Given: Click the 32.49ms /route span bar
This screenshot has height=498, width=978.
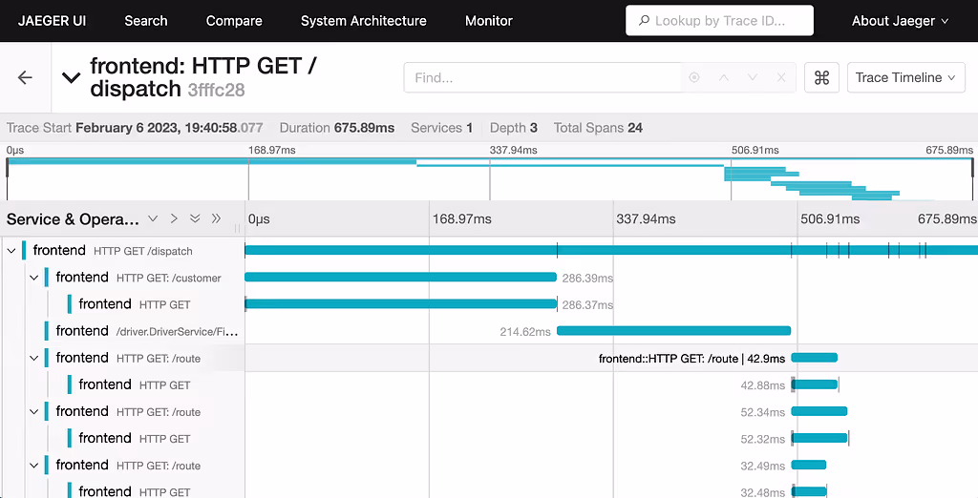Looking at the screenshot, I should tap(809, 465).
